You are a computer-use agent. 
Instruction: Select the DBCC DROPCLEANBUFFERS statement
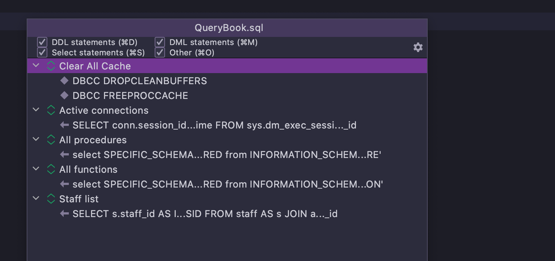point(227,81)
